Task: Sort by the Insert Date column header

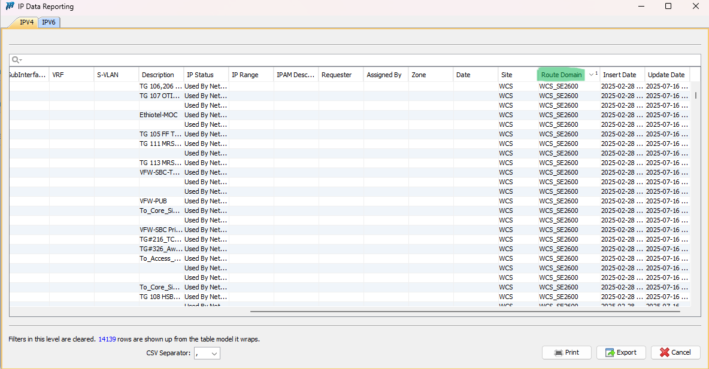Action: [619, 75]
